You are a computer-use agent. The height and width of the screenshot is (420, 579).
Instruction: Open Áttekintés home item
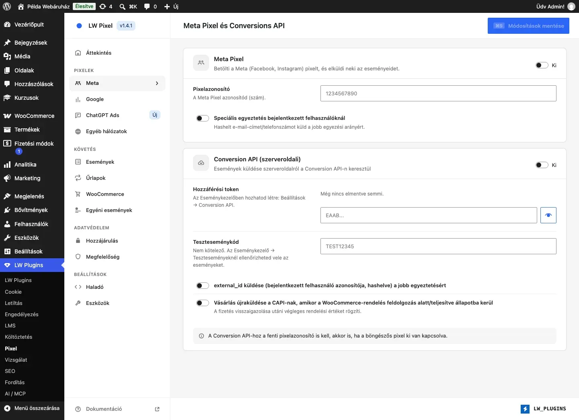(117, 53)
